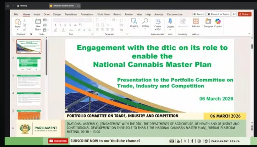Click the Paste clipboard icon
The image size is (257, 147).
coord(18,21)
